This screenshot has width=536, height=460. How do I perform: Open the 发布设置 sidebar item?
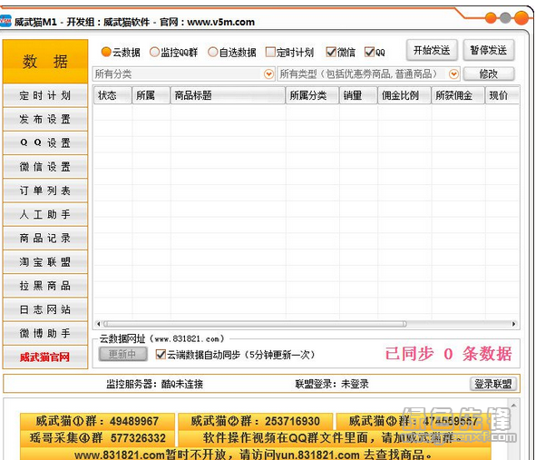45,119
